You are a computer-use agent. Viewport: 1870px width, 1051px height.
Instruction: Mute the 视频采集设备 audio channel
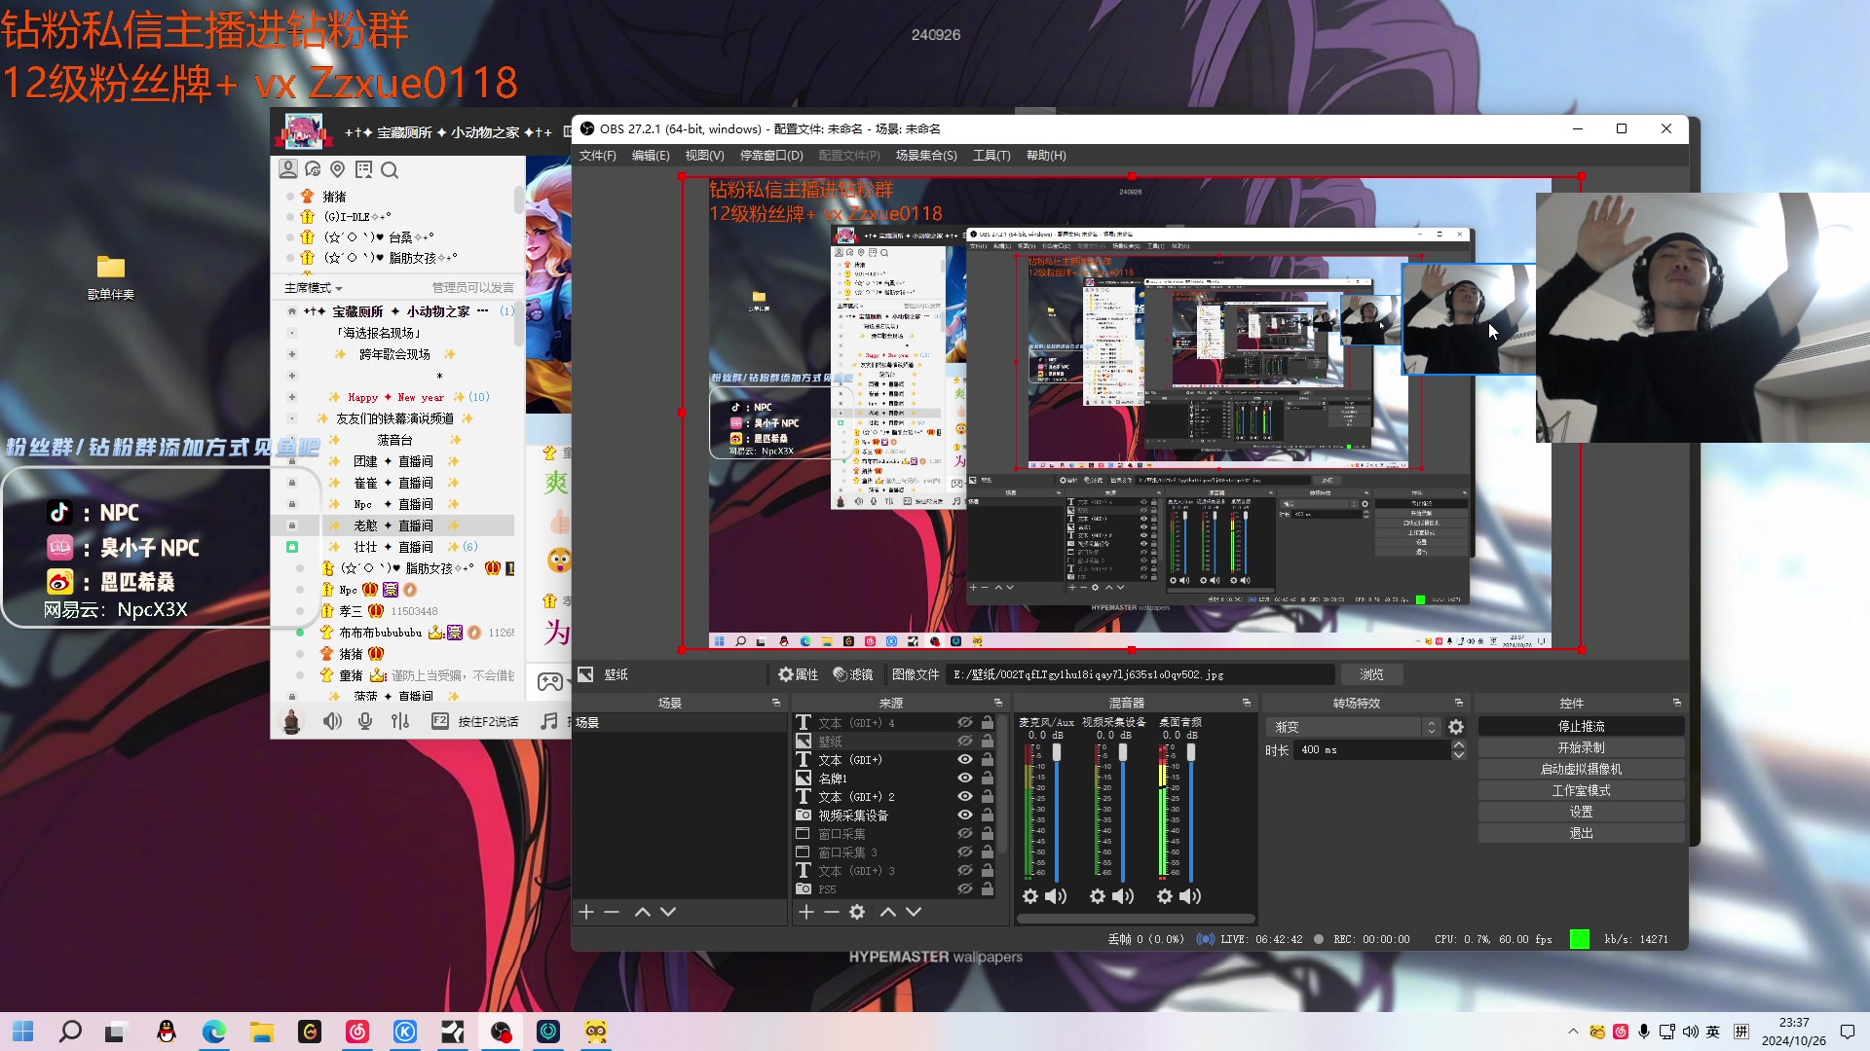click(x=1123, y=896)
